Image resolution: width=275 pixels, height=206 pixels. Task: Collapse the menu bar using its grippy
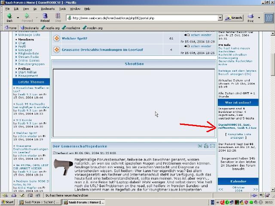(2, 9)
